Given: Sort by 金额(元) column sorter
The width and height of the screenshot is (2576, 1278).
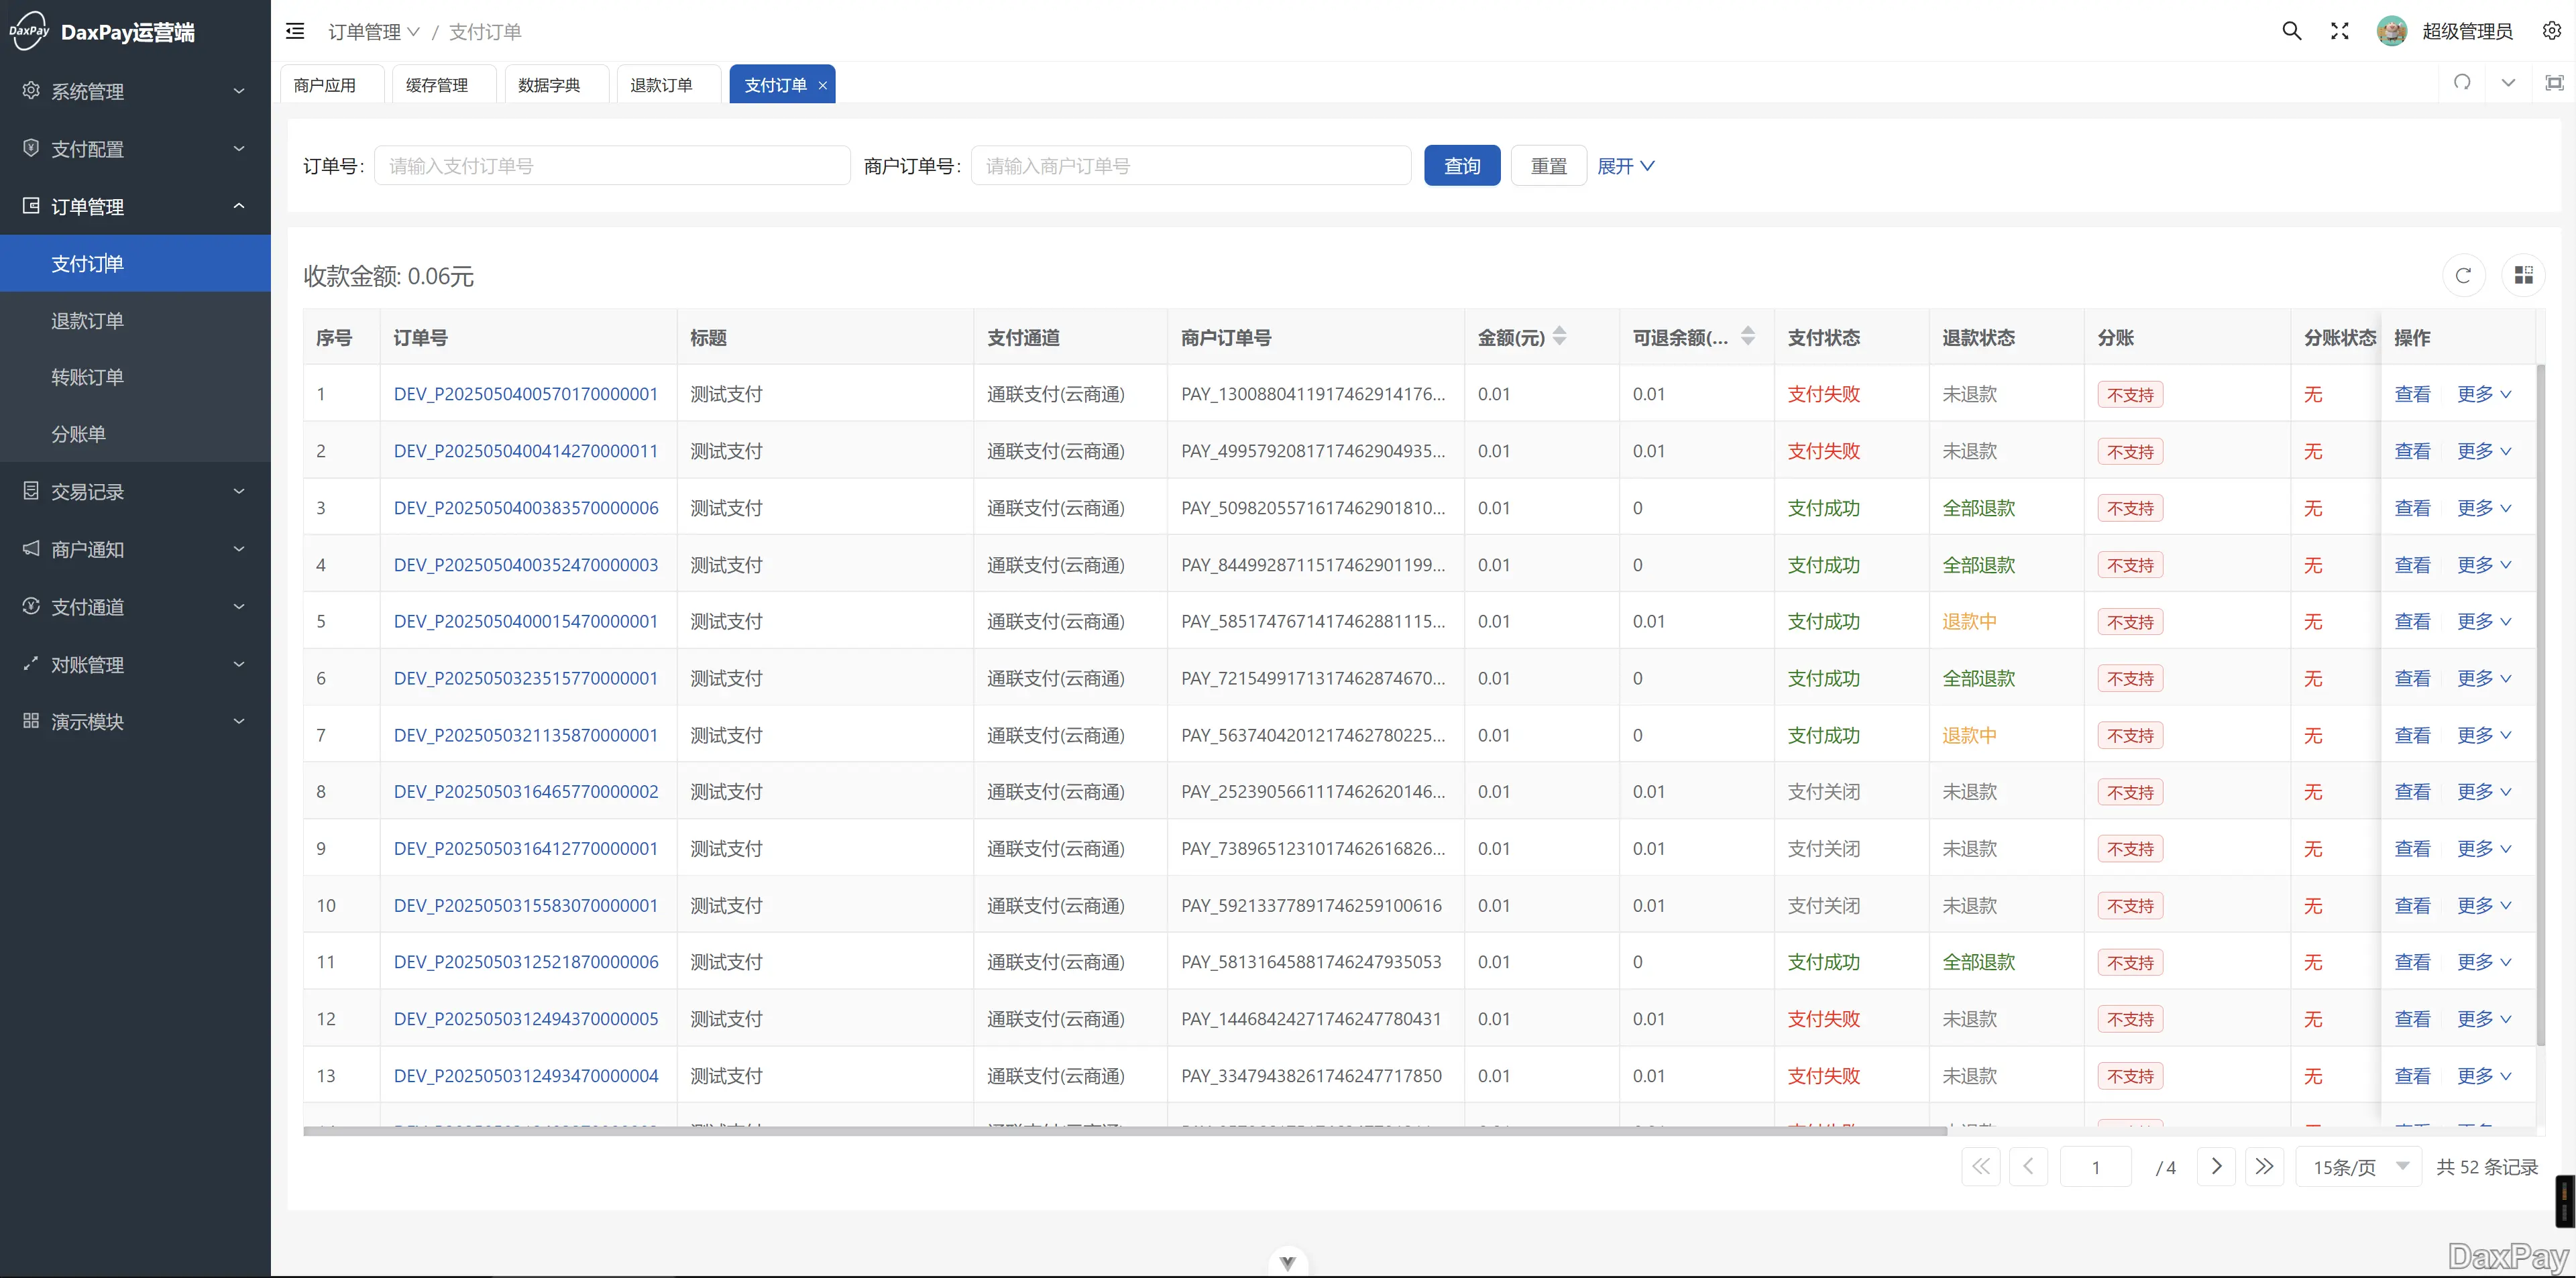Looking at the screenshot, I should pos(1559,337).
